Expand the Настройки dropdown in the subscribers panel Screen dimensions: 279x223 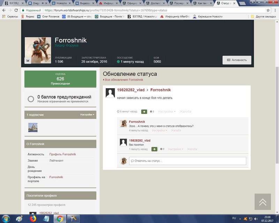(87, 115)
